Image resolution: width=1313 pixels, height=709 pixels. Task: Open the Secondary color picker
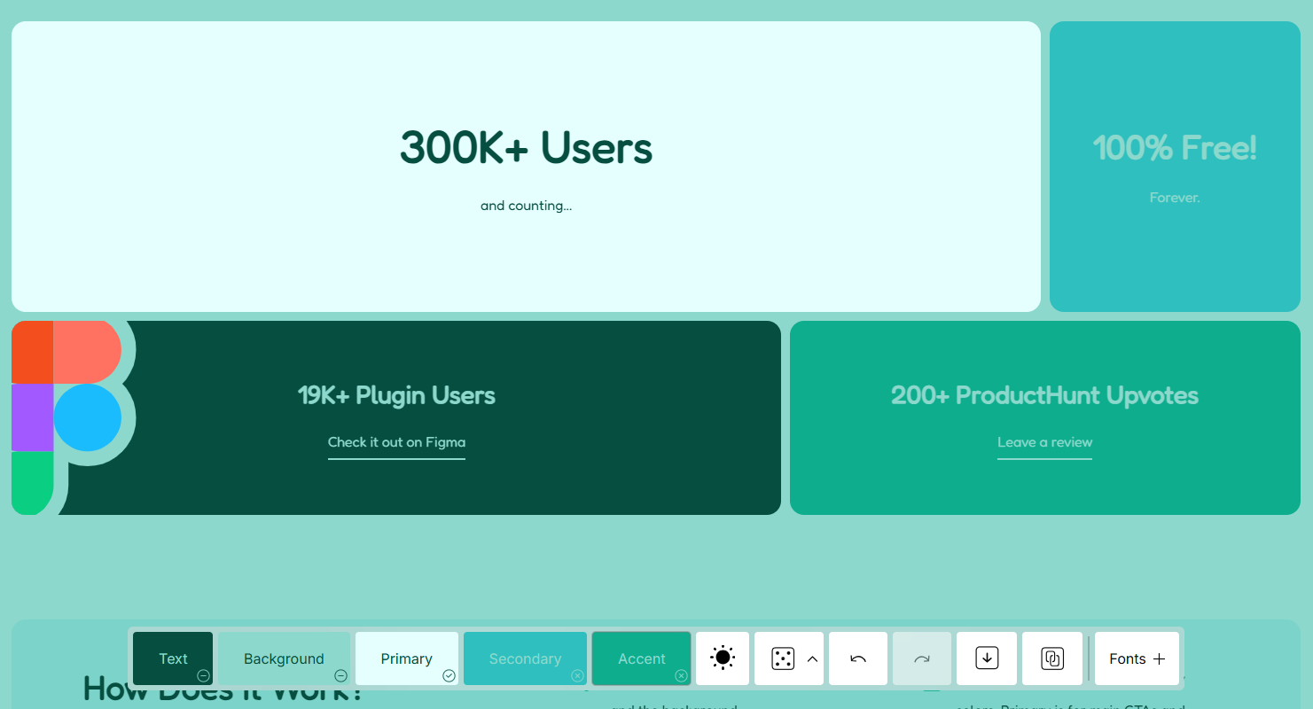coord(525,658)
